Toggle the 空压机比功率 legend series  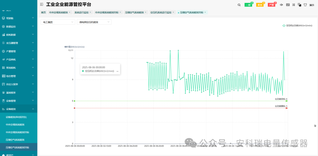tap(297, 26)
